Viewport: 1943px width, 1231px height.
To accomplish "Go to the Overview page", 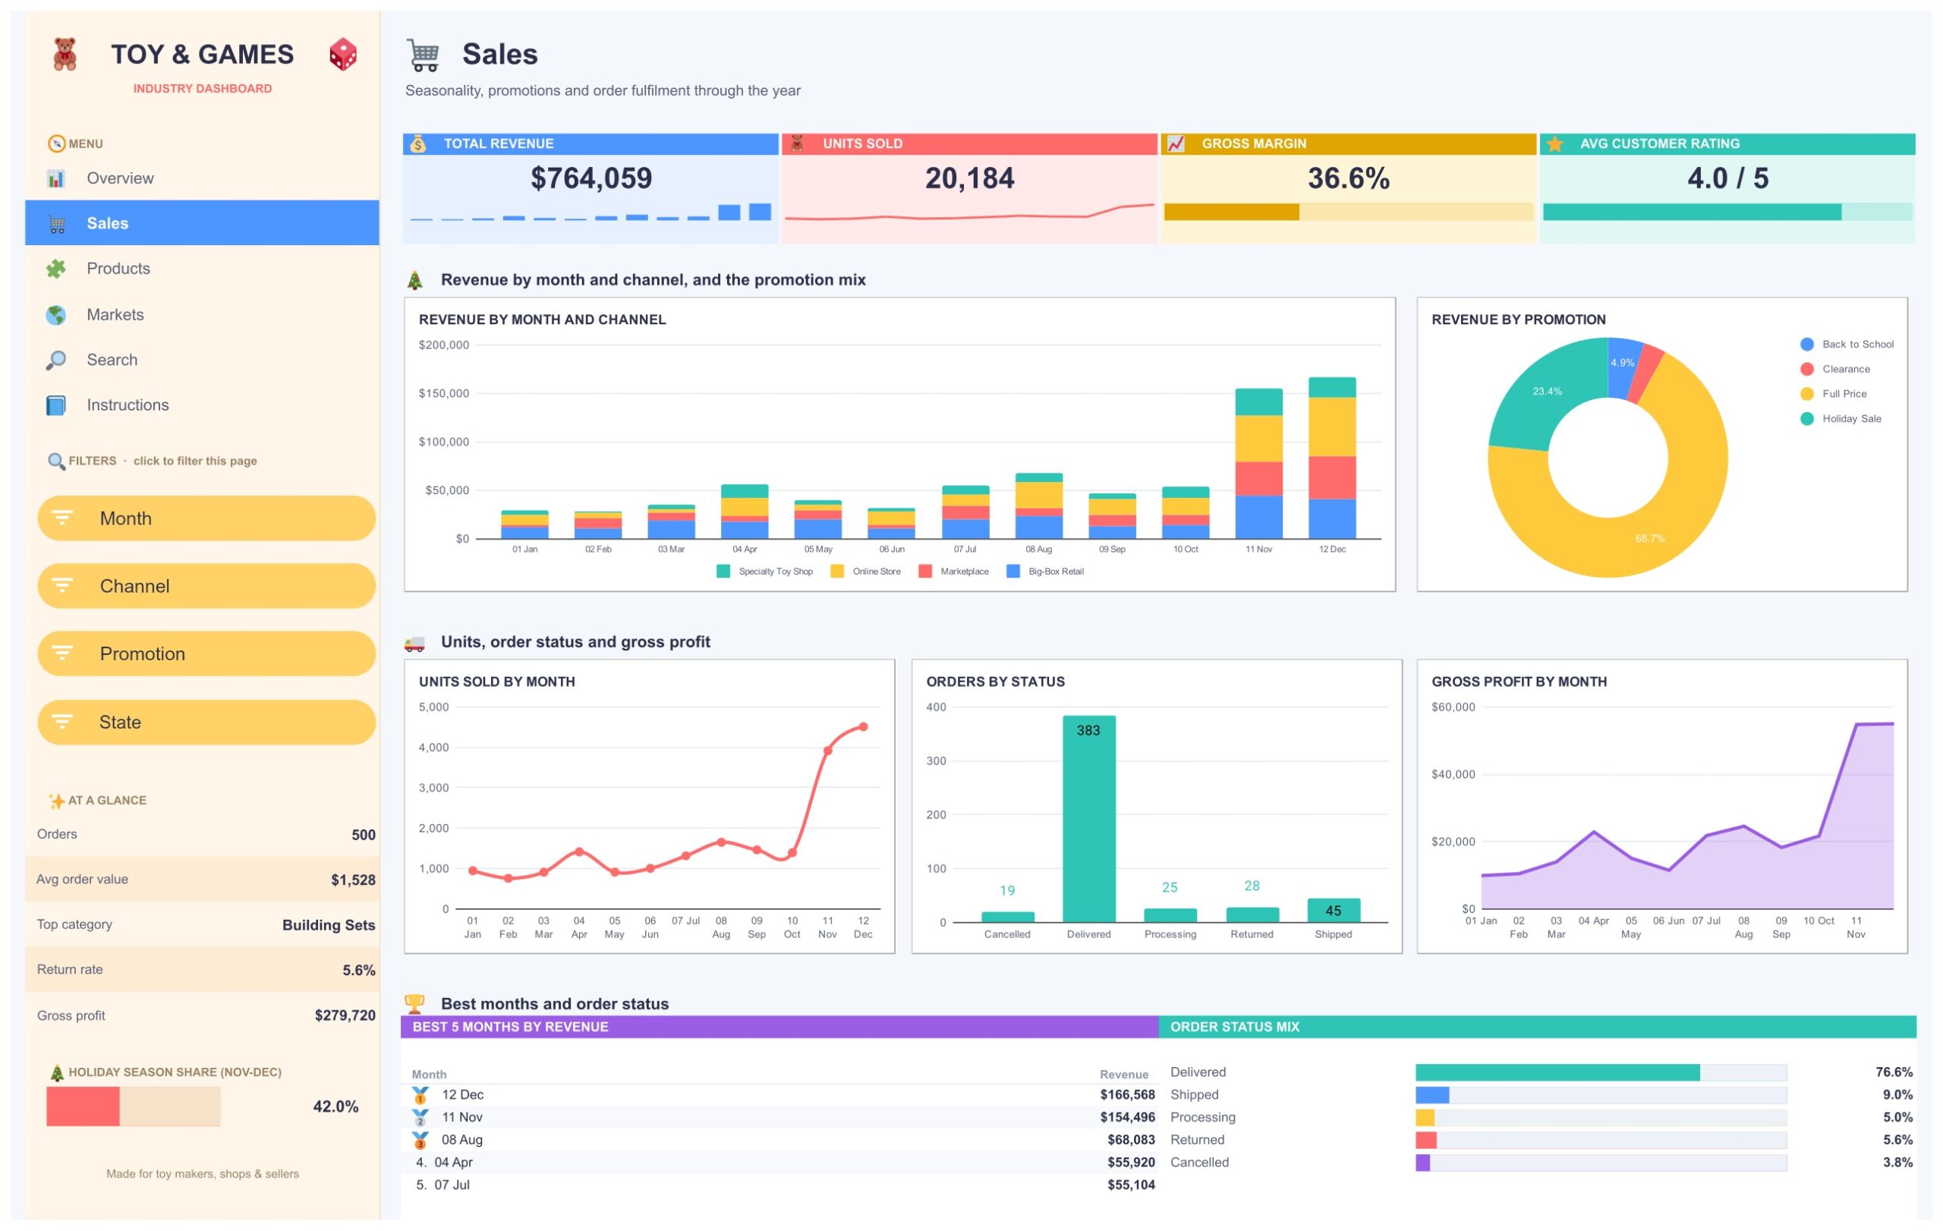I will [203, 178].
